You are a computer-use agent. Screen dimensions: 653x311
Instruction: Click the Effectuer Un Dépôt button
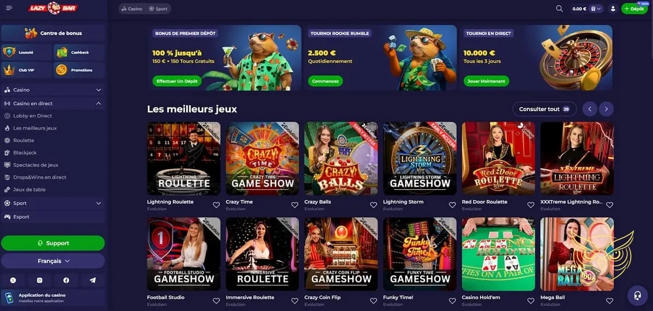[177, 81]
